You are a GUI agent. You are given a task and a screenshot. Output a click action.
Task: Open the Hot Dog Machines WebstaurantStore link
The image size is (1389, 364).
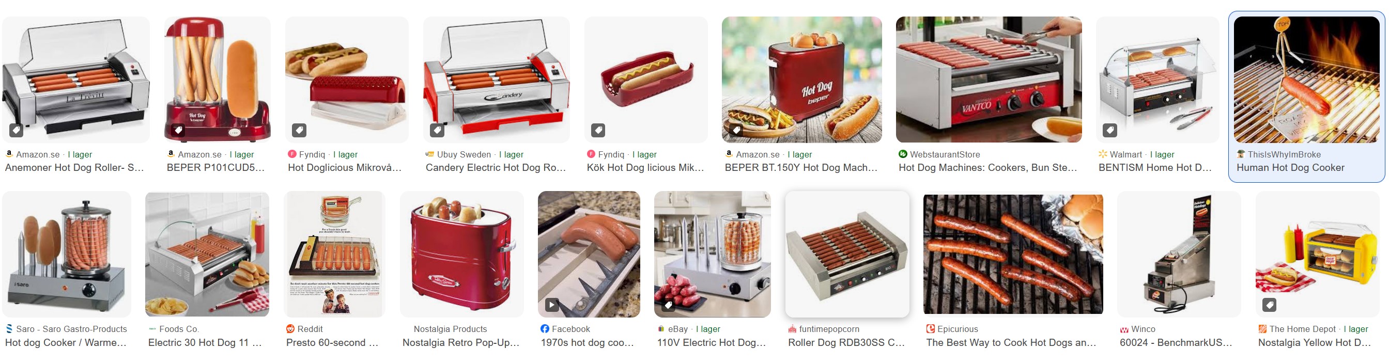tap(988, 167)
